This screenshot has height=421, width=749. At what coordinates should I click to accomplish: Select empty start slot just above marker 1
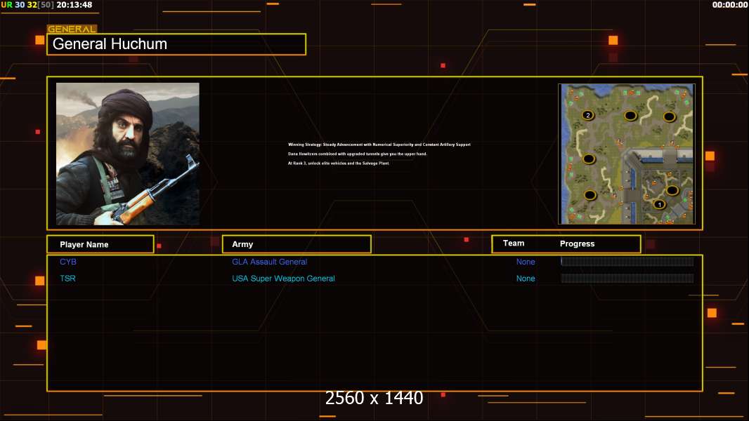point(672,190)
